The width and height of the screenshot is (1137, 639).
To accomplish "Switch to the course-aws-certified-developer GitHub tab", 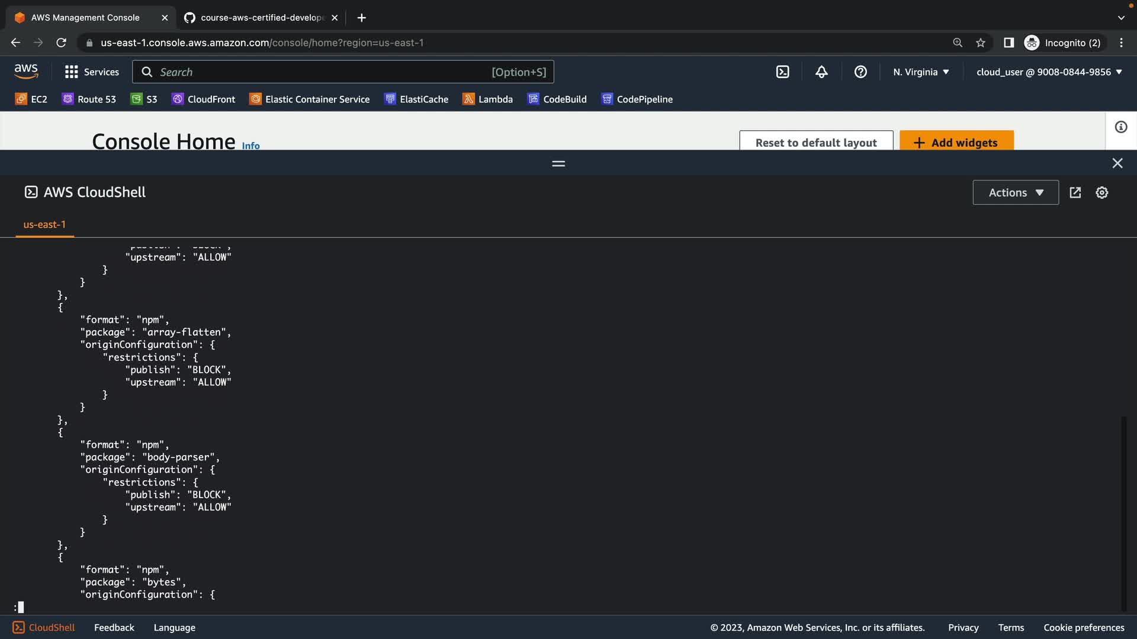I will (x=261, y=18).
